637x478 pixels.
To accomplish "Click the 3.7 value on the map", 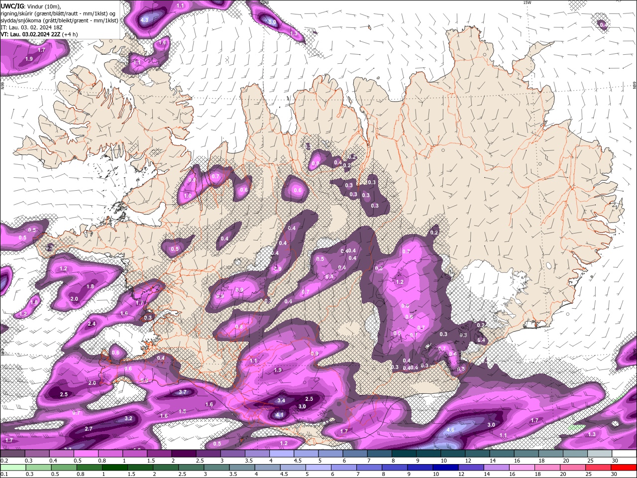I will (x=183, y=392).
